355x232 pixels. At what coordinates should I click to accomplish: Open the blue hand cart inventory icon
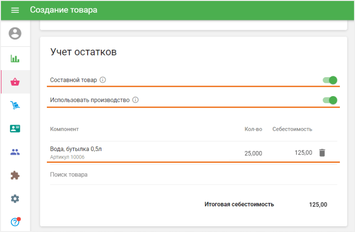[x=15, y=105]
